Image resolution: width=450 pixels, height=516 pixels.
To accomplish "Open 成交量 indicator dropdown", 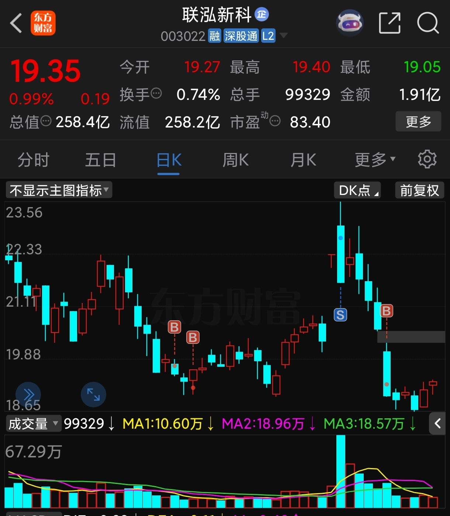I will pyautogui.click(x=33, y=423).
